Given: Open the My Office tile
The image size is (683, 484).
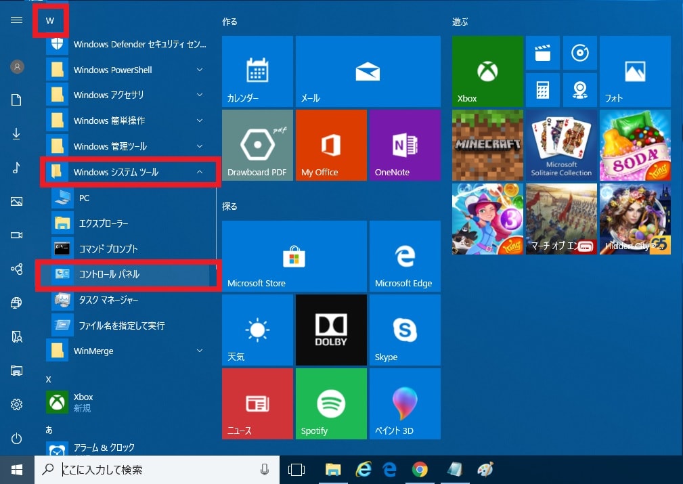Looking at the screenshot, I should (x=331, y=145).
